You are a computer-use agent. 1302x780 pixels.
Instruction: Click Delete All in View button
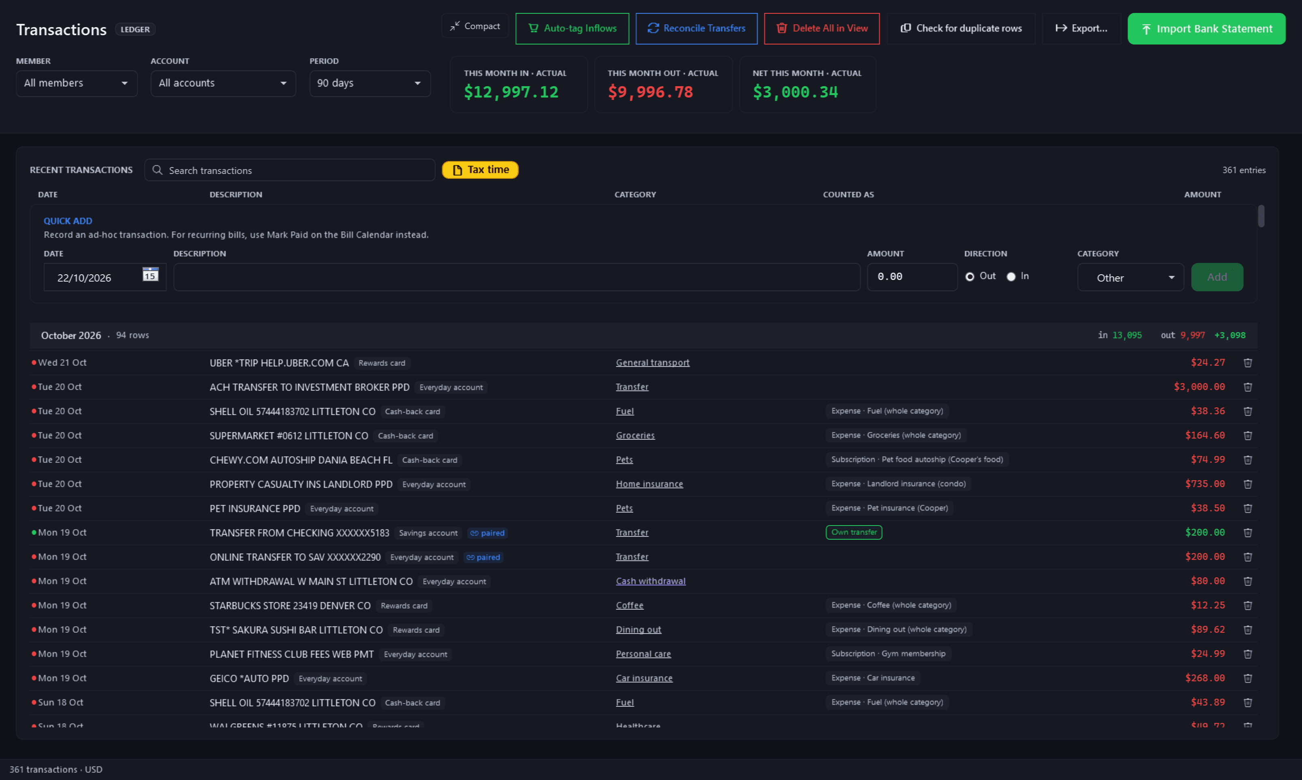click(822, 28)
